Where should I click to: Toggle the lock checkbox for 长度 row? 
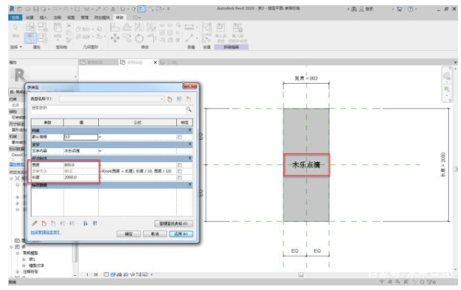point(180,178)
